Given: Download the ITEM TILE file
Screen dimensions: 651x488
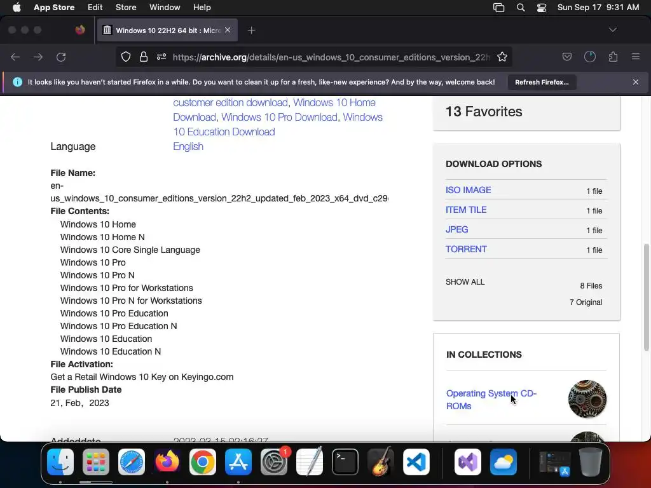Looking at the screenshot, I should (x=466, y=210).
